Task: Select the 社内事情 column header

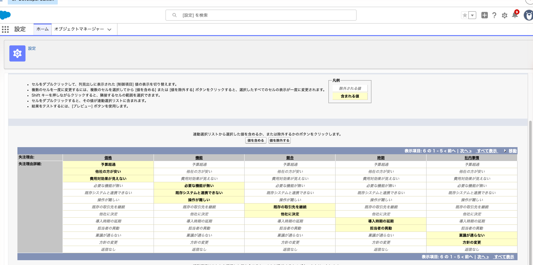Action: tap(472, 158)
